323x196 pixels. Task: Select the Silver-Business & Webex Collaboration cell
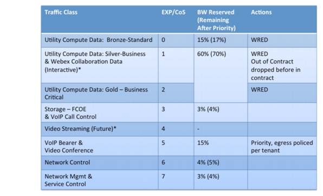point(100,66)
